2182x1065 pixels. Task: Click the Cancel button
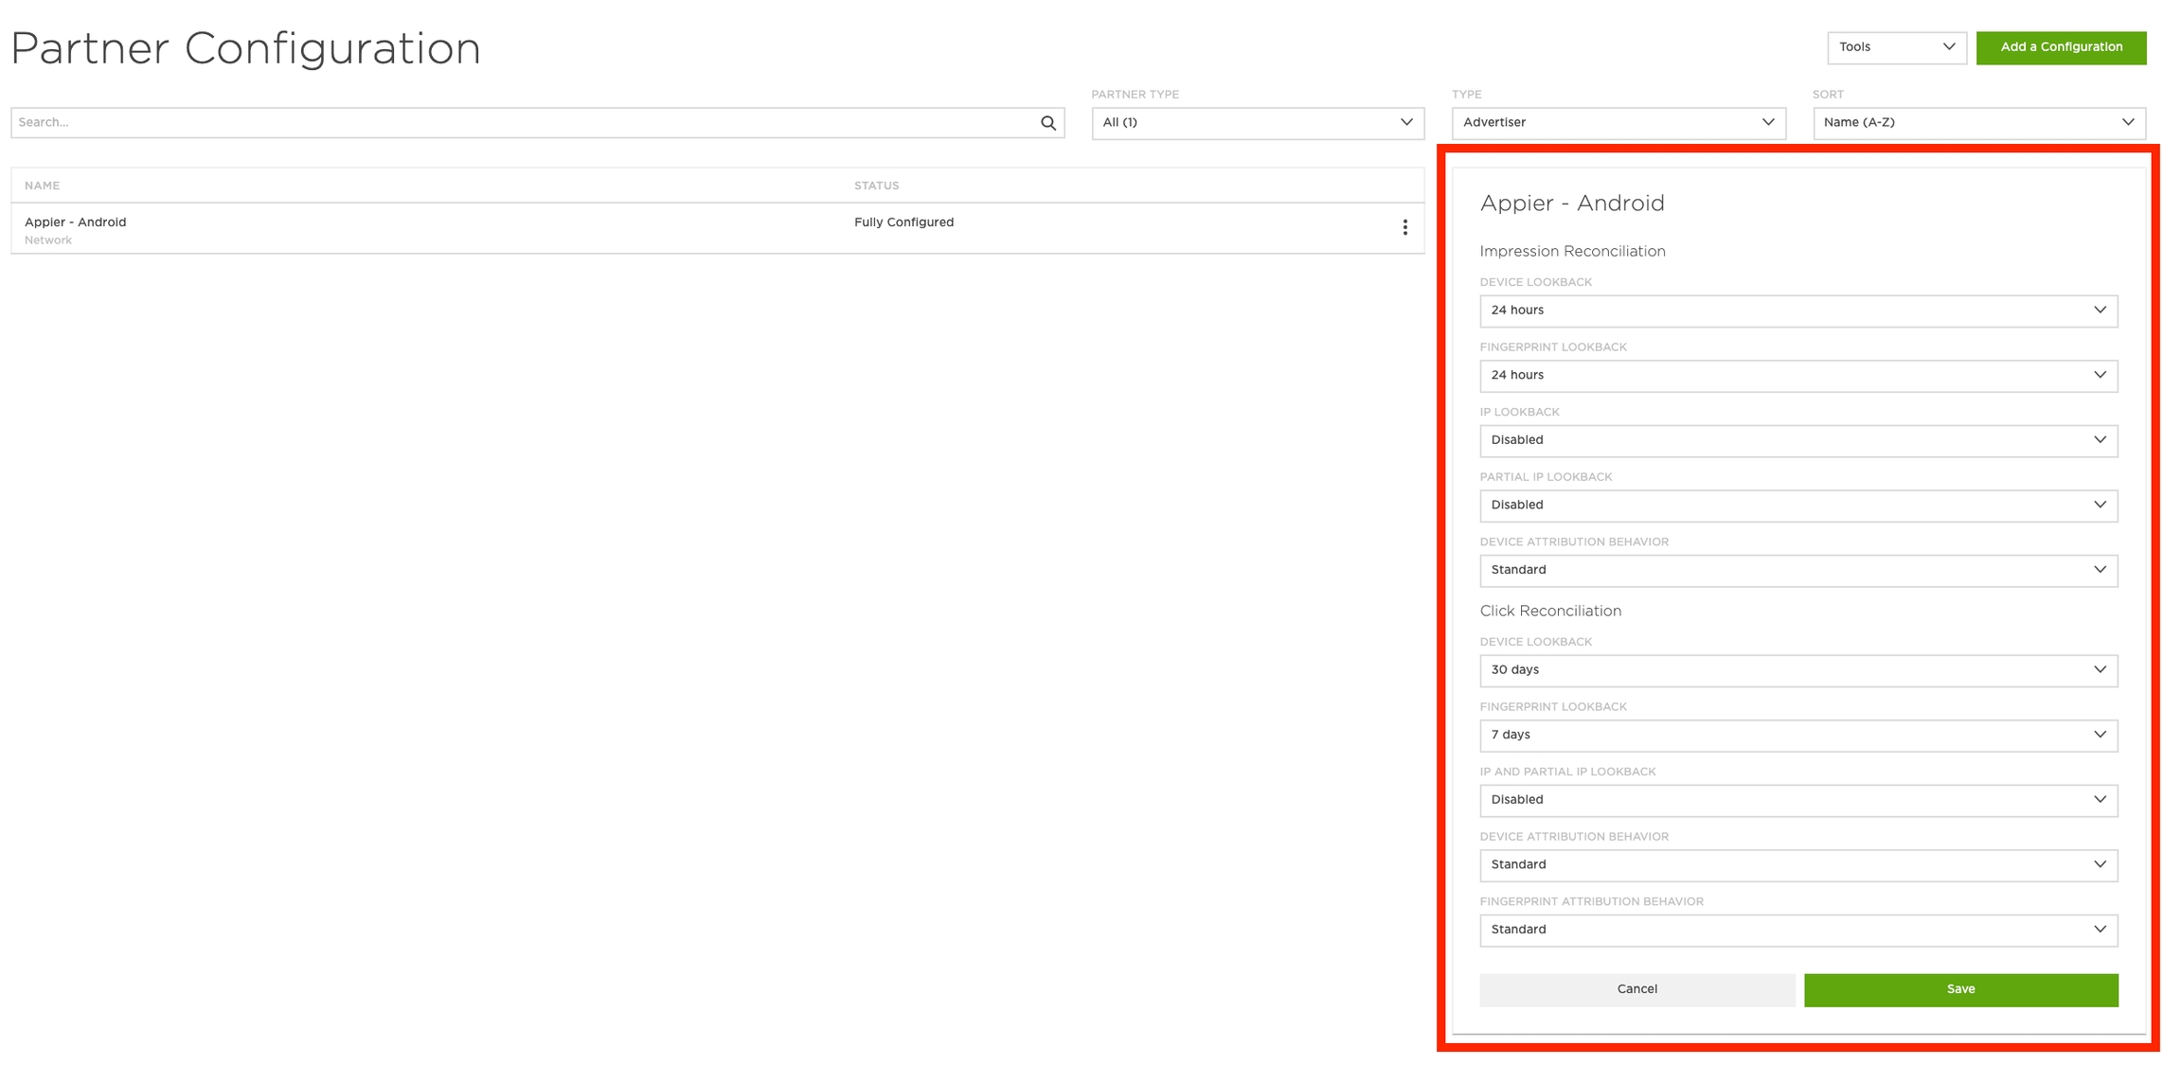(x=1636, y=989)
